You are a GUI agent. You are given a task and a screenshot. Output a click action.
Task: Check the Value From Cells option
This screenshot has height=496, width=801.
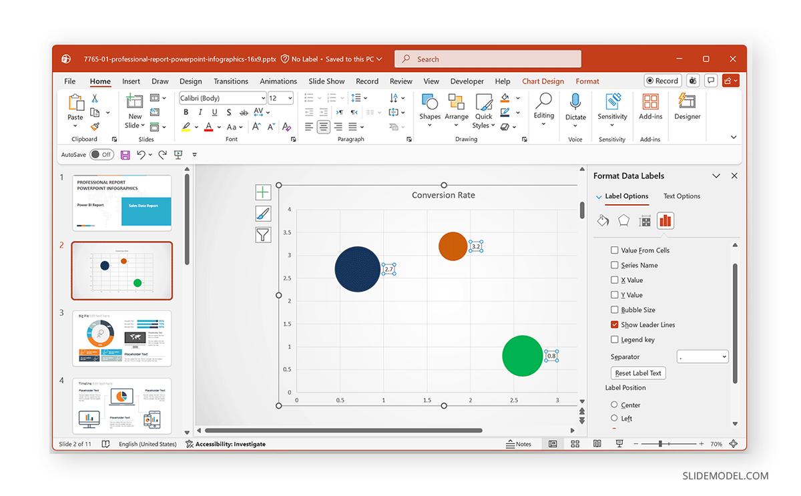(x=615, y=250)
